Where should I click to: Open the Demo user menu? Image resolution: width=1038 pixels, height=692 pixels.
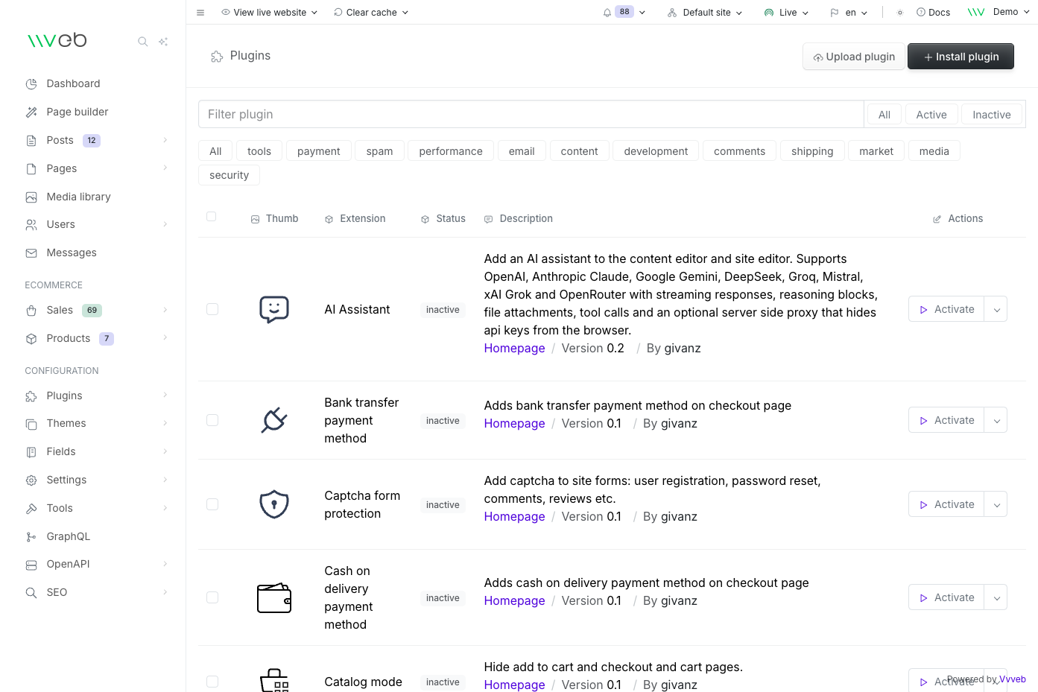pyautogui.click(x=998, y=12)
